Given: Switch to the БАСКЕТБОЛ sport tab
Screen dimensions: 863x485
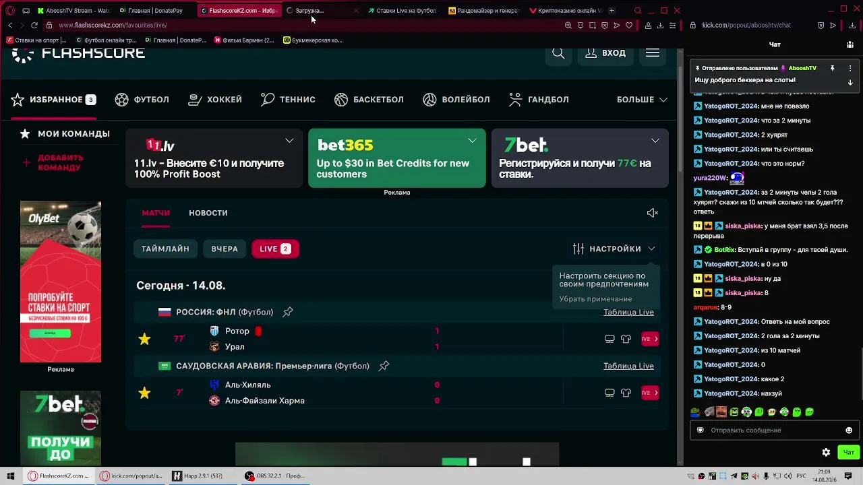Looking at the screenshot, I should coord(369,100).
